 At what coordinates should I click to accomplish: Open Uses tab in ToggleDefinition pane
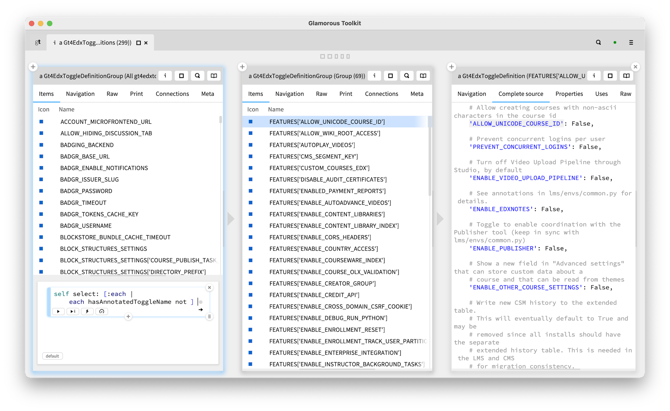pyautogui.click(x=601, y=94)
